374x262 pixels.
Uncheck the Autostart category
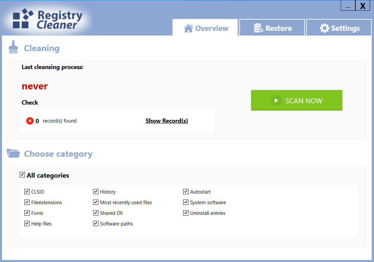point(186,192)
